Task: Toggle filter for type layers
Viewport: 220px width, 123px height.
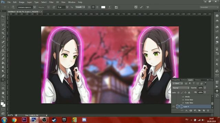Action: pos(194,83)
